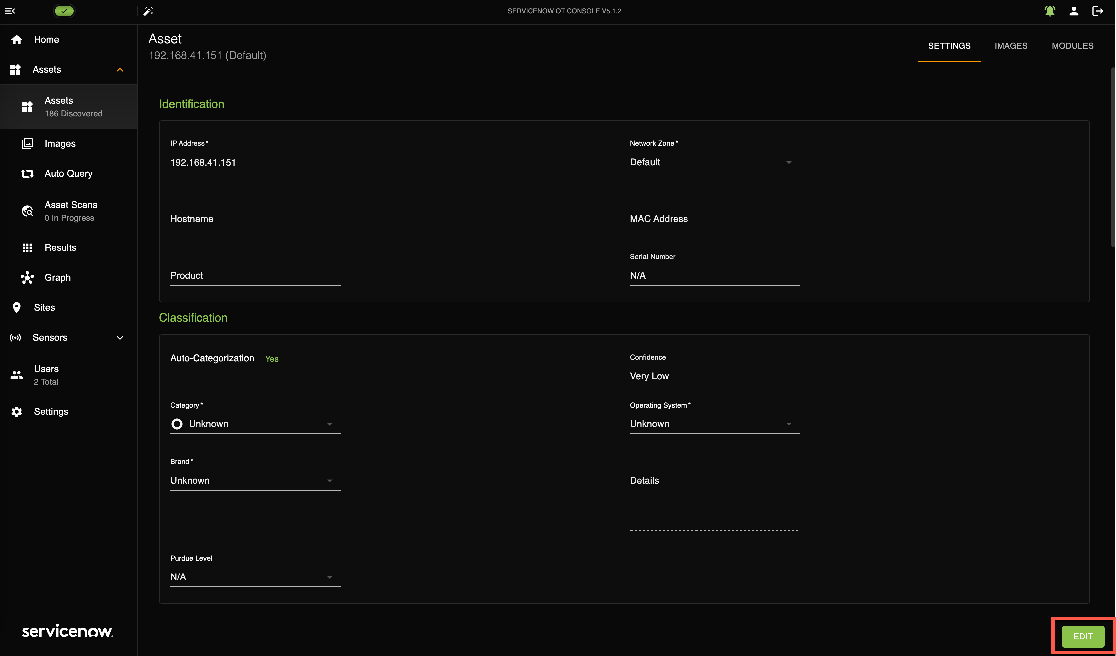The height and width of the screenshot is (656, 1116).
Task: Click the Images gallery icon
Action: (x=27, y=143)
